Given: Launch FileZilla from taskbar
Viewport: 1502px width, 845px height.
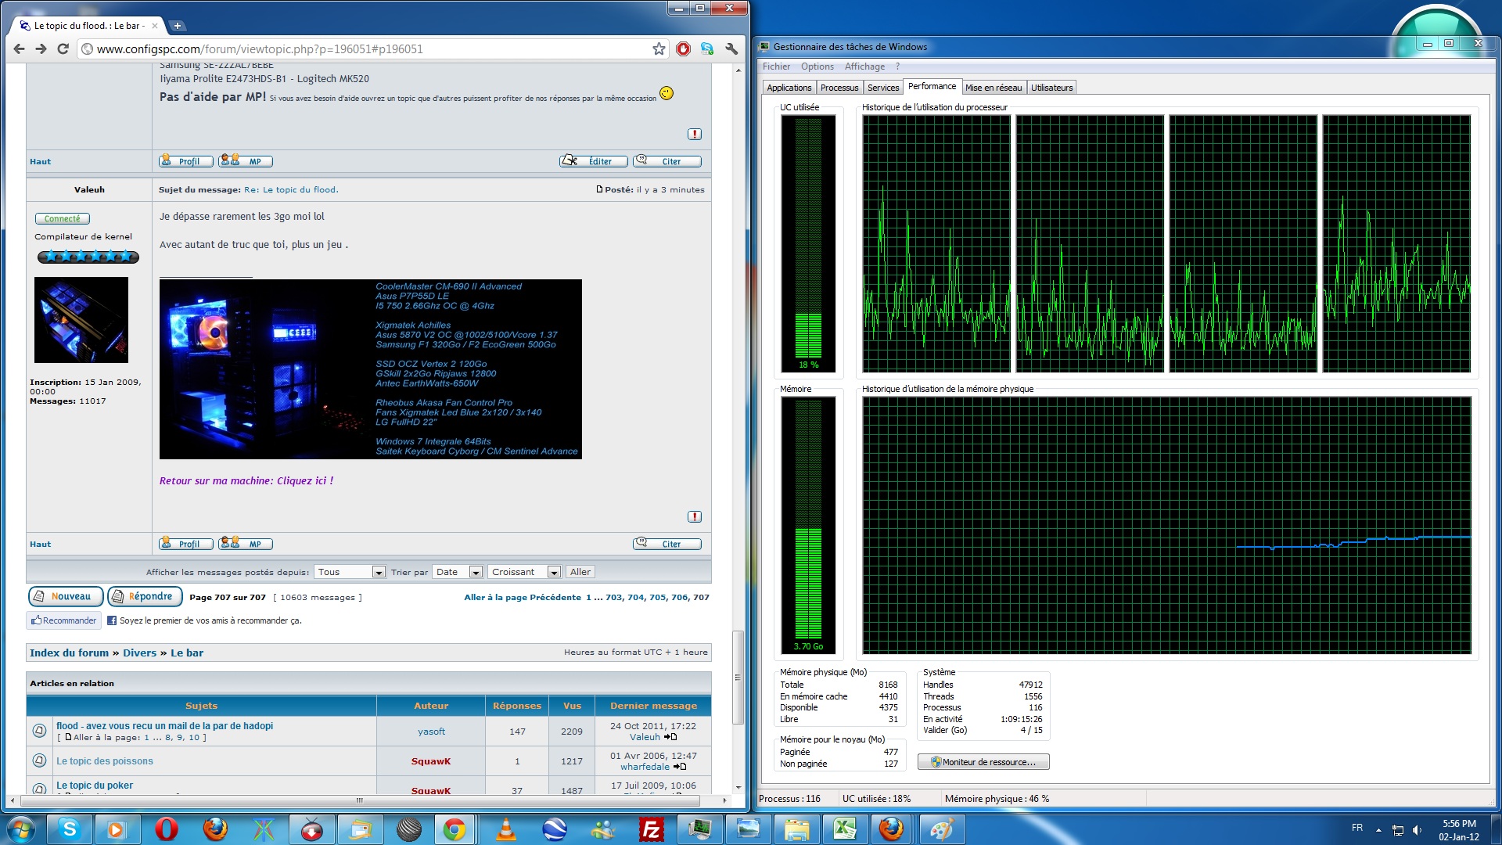Looking at the screenshot, I should click(651, 829).
